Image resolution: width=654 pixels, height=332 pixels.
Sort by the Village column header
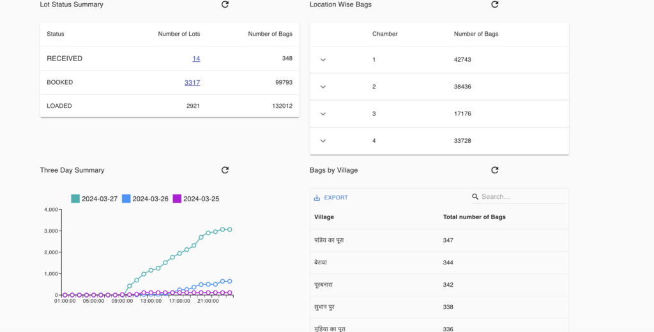click(x=324, y=217)
